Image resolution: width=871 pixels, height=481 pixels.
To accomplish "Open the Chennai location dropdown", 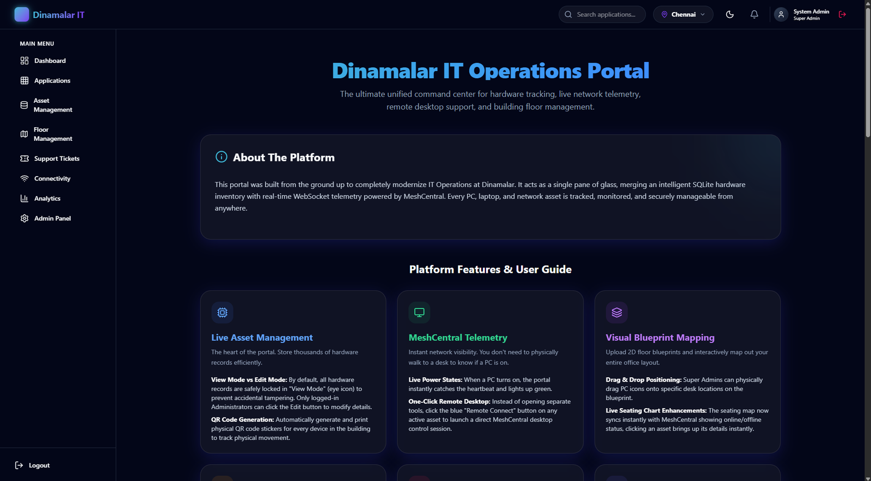I will coord(683,15).
